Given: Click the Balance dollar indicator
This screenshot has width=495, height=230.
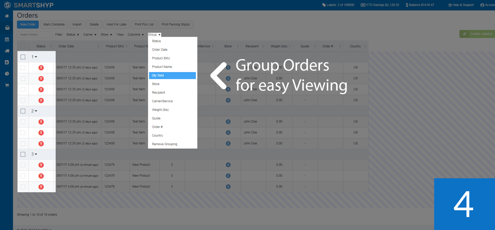Looking at the screenshot, I should coord(420,5).
